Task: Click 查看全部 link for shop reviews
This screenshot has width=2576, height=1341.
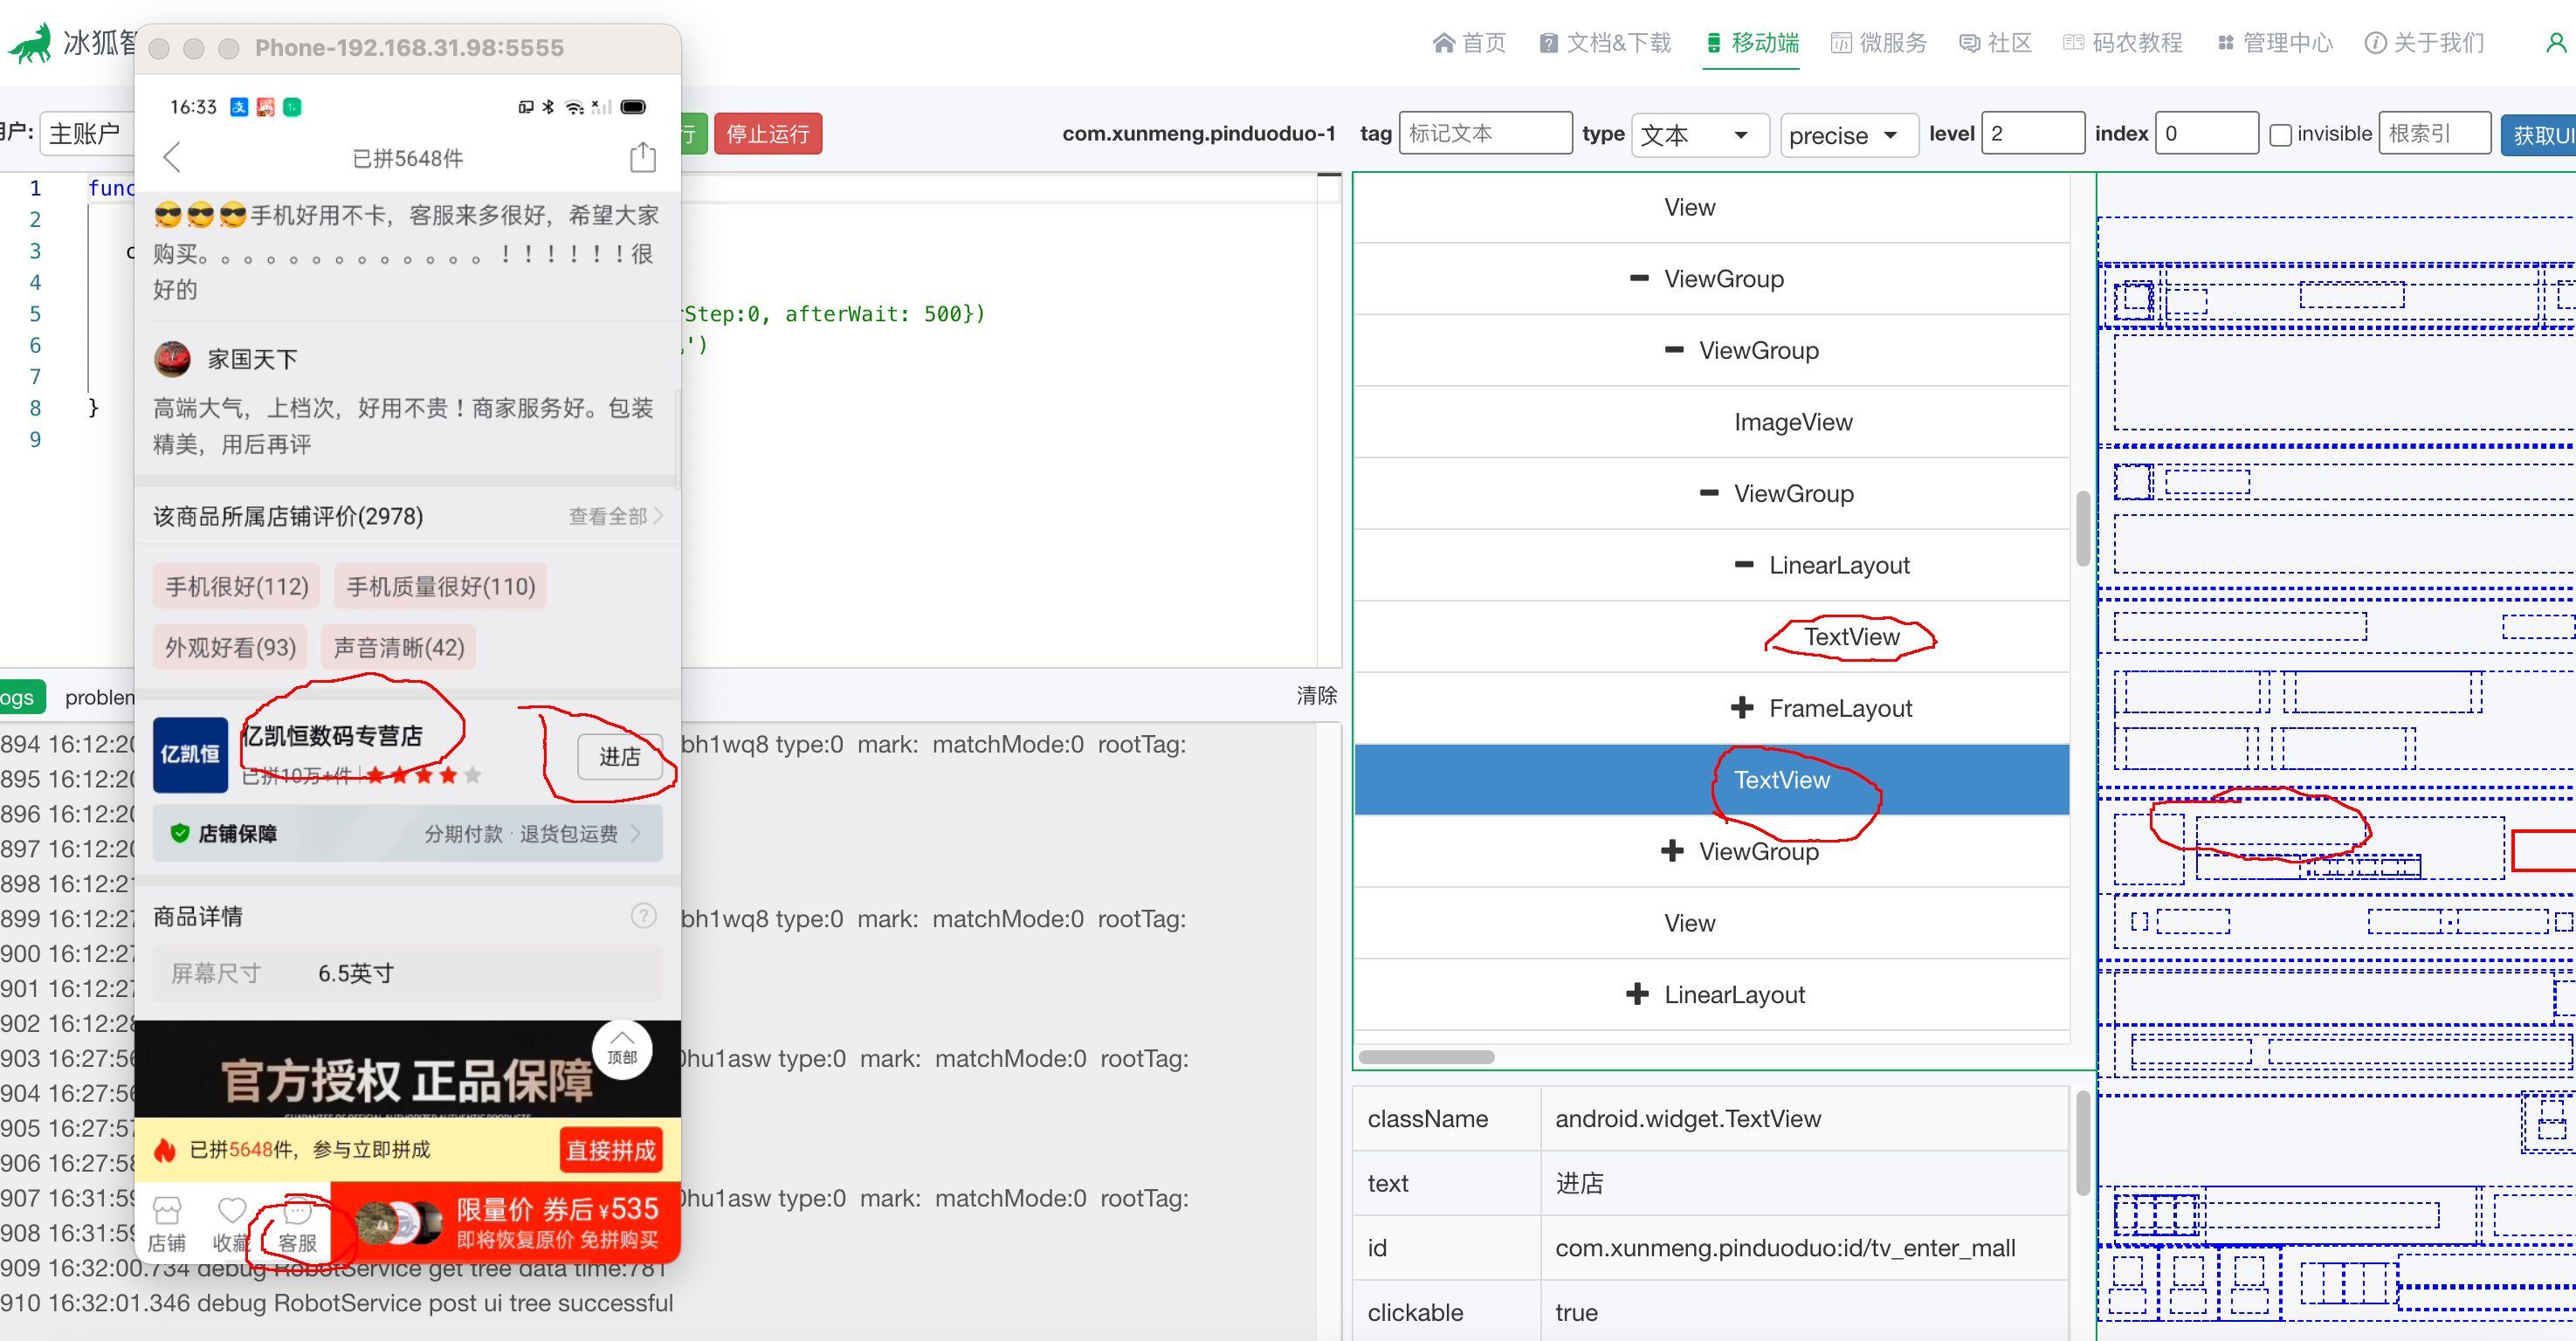Action: point(615,516)
